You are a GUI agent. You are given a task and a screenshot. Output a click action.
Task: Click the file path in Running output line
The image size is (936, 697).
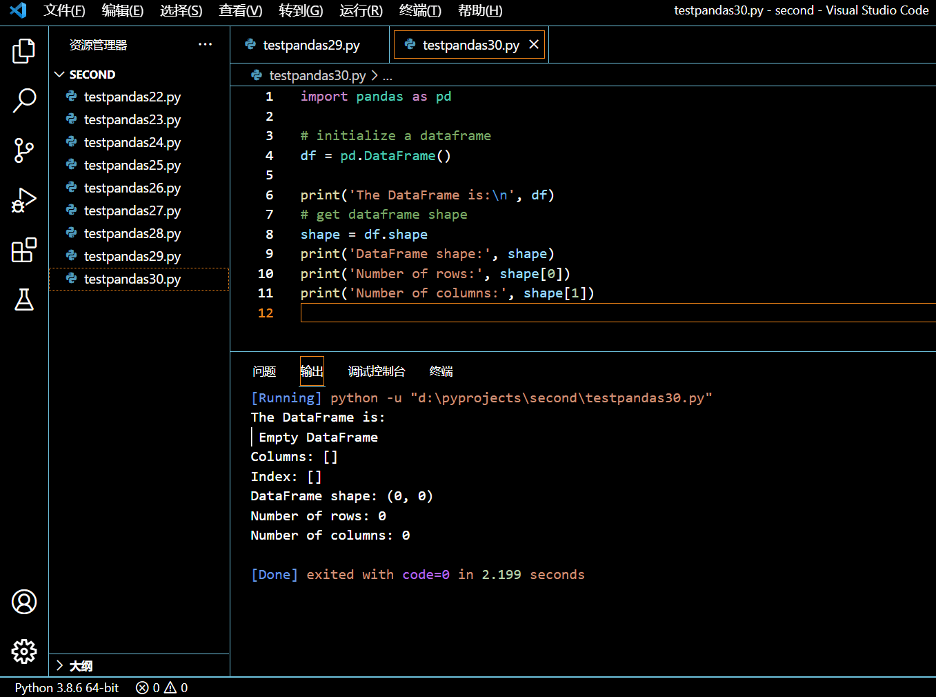tap(561, 398)
